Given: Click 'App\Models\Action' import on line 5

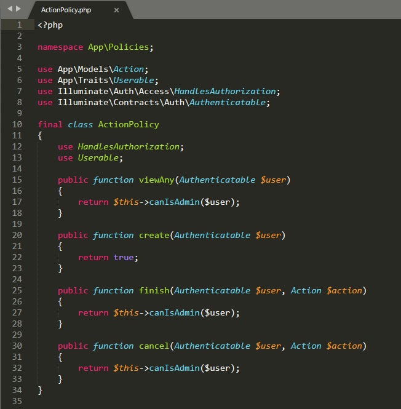Looking at the screenshot, I should (101, 69).
